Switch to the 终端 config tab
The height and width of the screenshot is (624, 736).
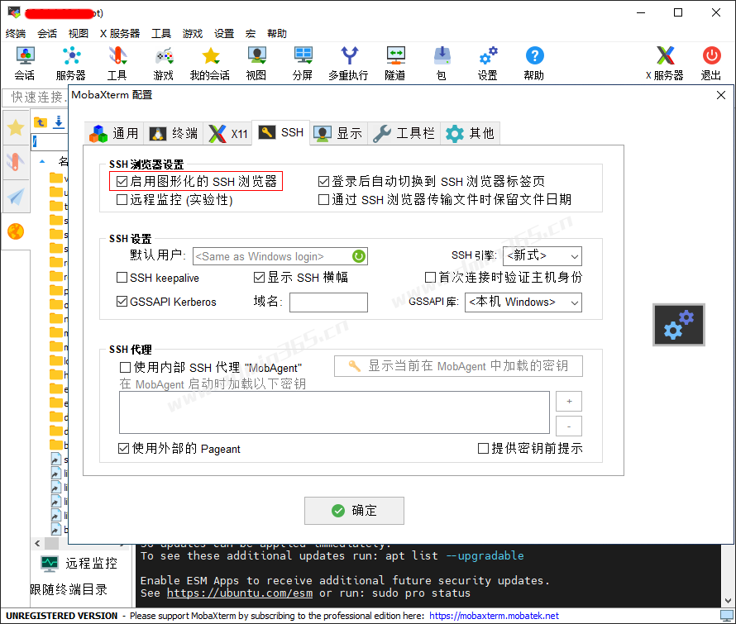click(x=174, y=133)
